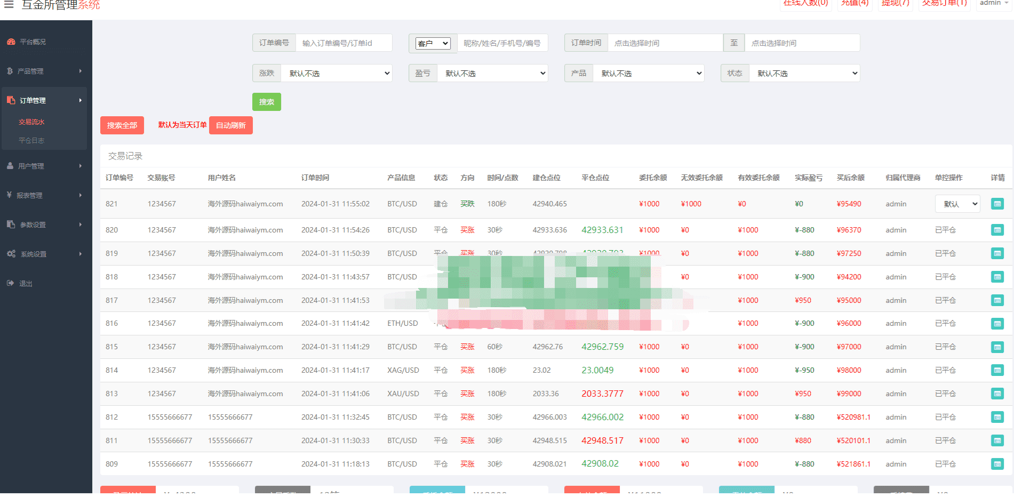Image resolution: width=1014 pixels, height=497 pixels.
Task: Click the 订单编号 input field
Action: point(344,43)
